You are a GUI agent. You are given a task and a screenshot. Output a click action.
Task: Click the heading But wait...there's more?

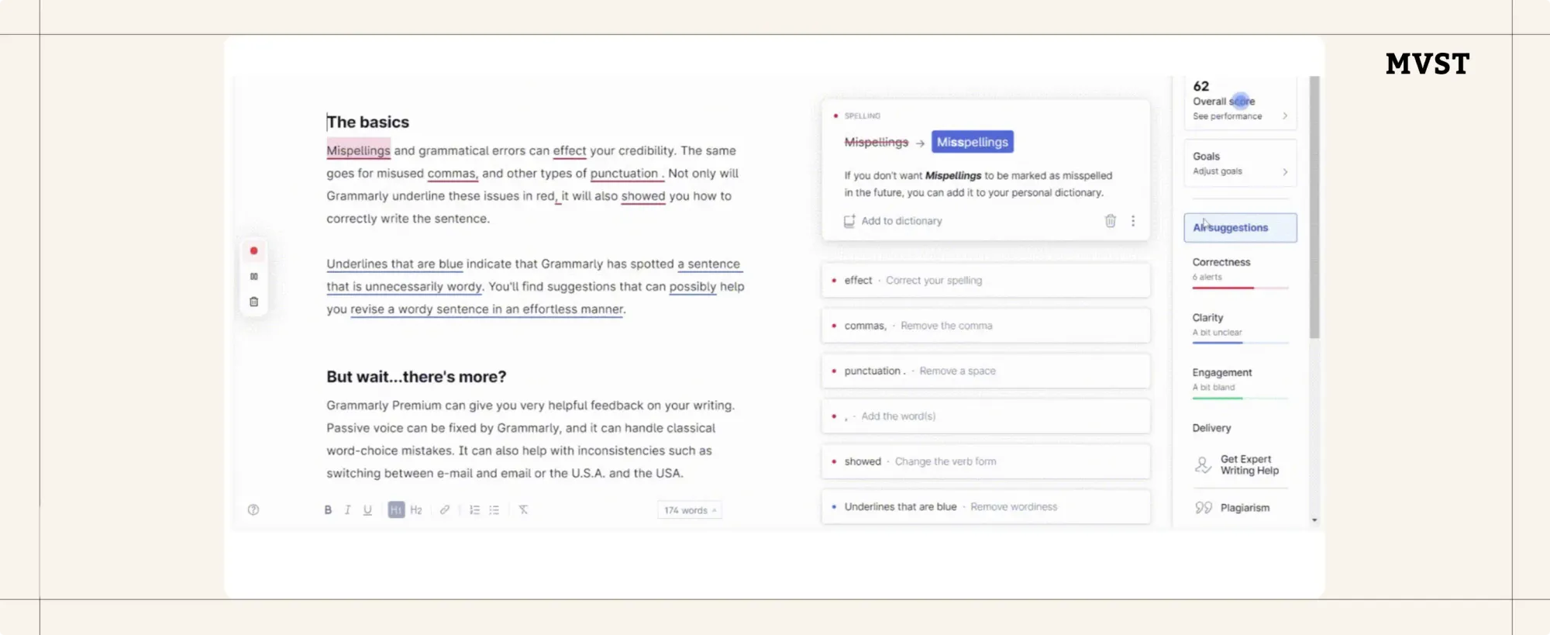click(x=416, y=377)
